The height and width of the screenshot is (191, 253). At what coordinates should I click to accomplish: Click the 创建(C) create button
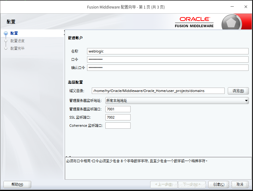pos(219,184)
